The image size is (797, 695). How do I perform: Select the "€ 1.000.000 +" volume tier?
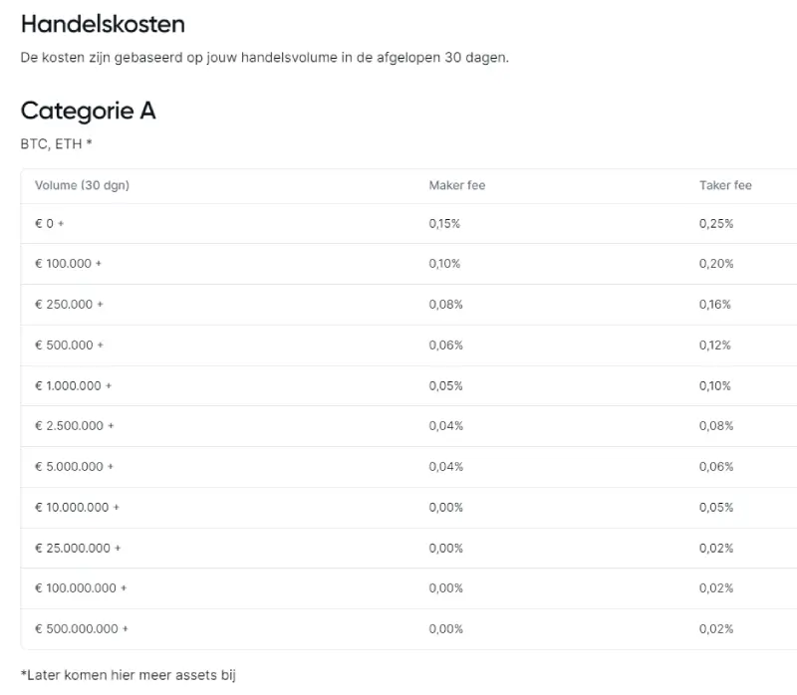[73, 386]
